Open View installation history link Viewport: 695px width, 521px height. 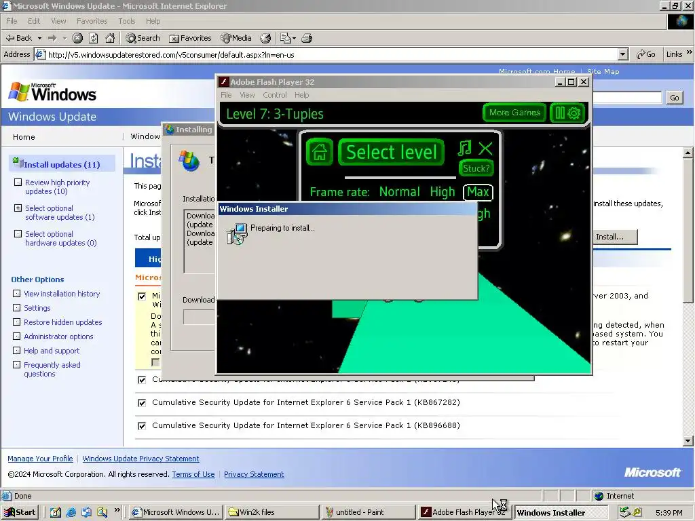62,294
